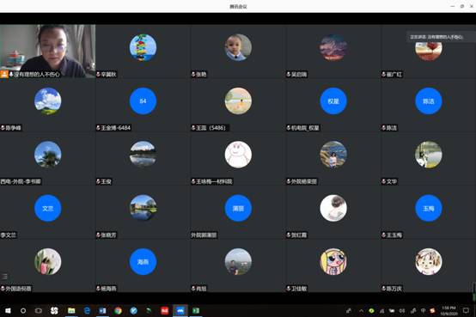Screen dimensions: 476x317
Task: Click the 西电-外院 participant name label
Action: tap(21, 181)
